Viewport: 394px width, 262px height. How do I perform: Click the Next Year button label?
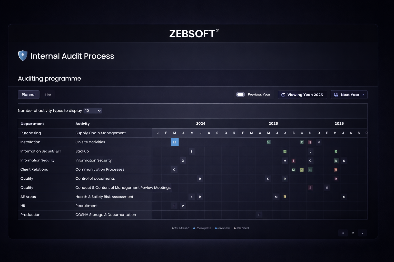[350, 95]
